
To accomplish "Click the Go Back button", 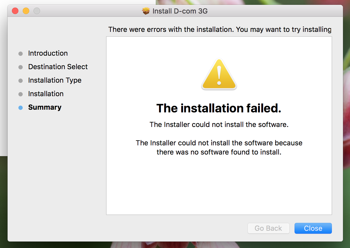I will pos(268,228).
